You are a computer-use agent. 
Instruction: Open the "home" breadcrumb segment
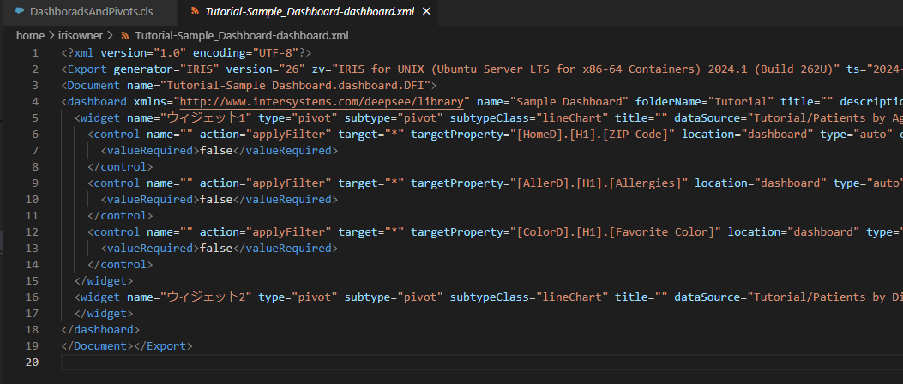[30, 36]
